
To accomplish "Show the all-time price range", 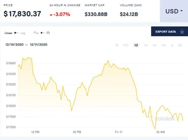I will tap(180, 45).
